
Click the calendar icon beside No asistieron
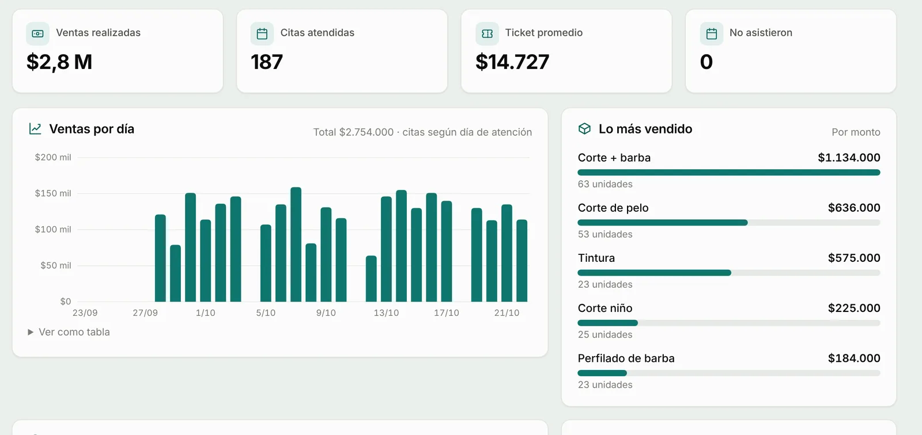712,34
